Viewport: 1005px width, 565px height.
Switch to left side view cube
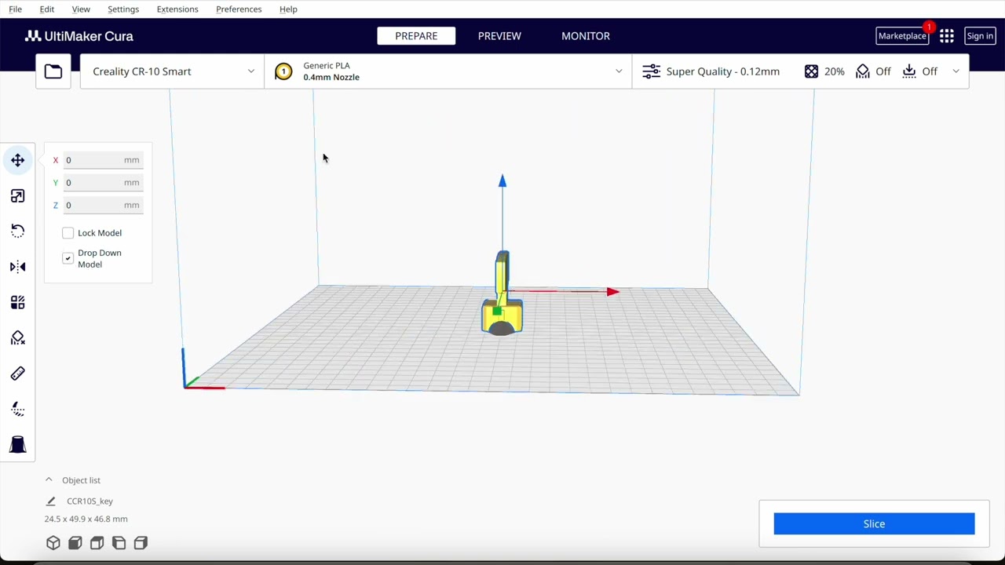coord(119,543)
